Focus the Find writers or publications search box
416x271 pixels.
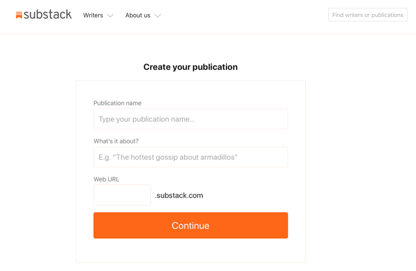368,15
